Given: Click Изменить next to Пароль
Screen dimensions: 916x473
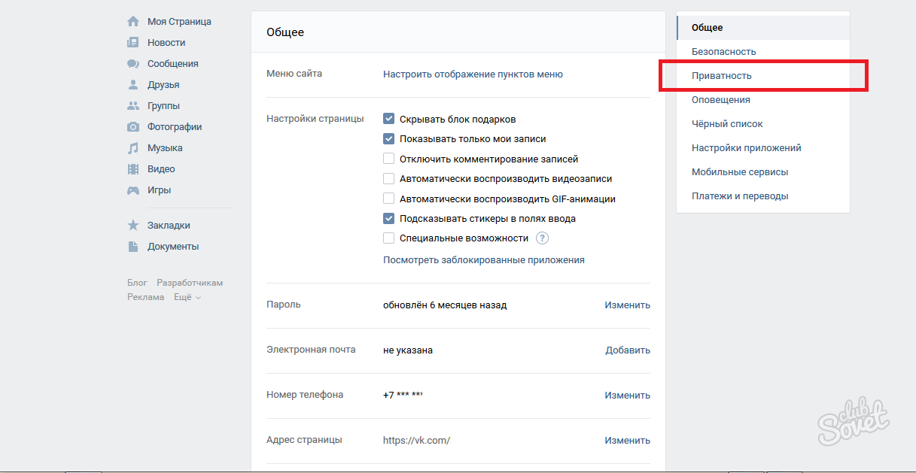Looking at the screenshot, I should [x=627, y=305].
